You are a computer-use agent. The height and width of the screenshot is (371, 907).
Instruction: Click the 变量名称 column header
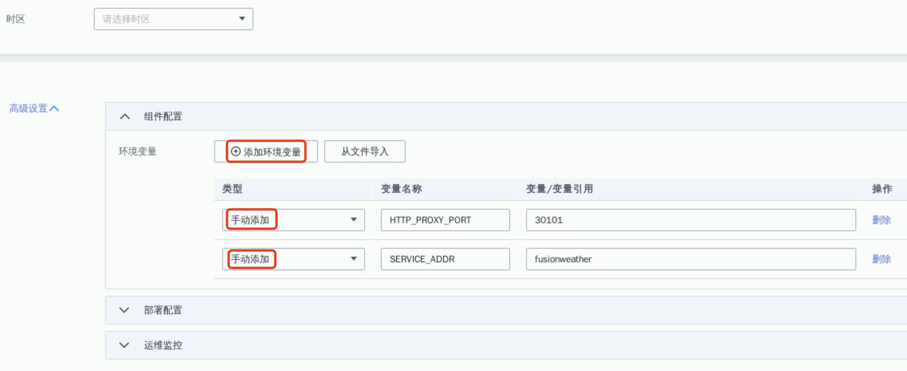click(401, 189)
